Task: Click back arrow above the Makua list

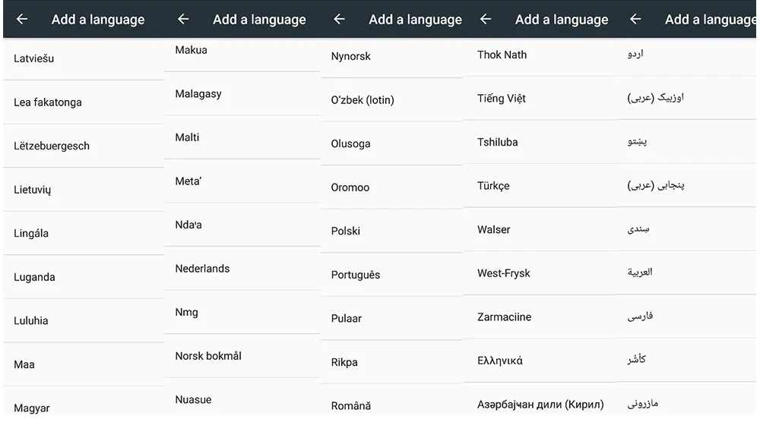Action: (x=183, y=20)
